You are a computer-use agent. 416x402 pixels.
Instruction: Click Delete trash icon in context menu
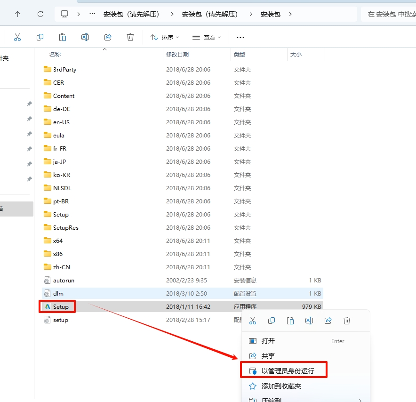[x=347, y=321]
